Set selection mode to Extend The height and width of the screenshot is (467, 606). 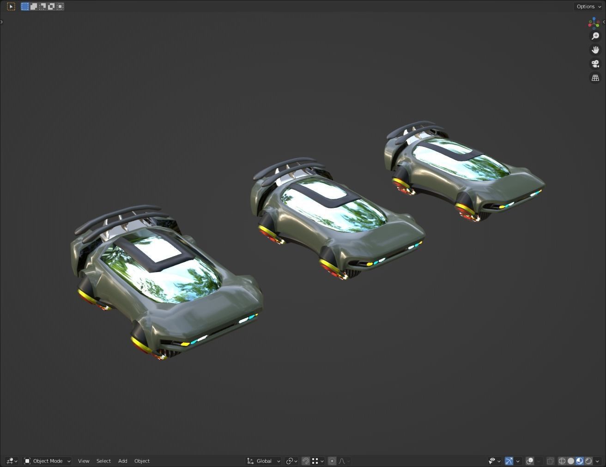pos(34,6)
